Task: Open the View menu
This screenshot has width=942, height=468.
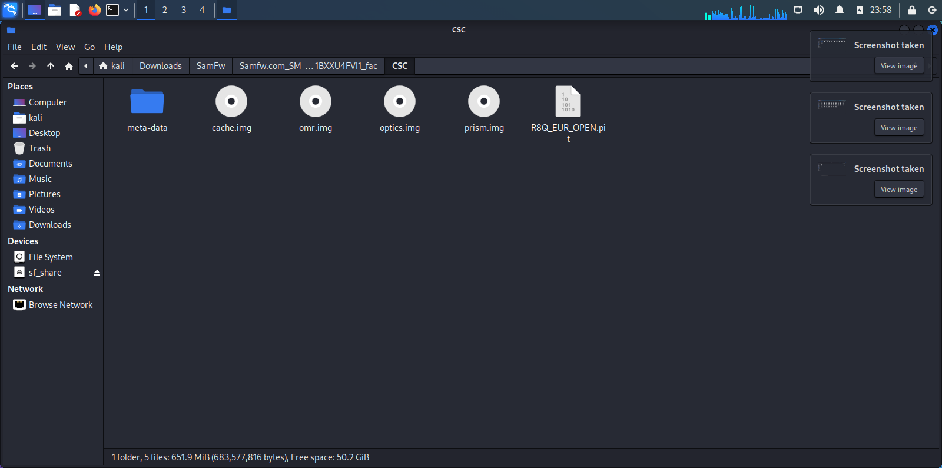Action: [x=65, y=47]
